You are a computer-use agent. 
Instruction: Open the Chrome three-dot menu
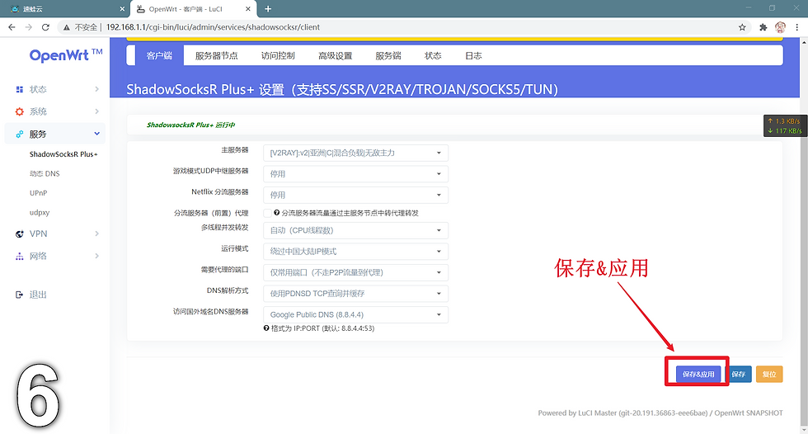click(797, 26)
